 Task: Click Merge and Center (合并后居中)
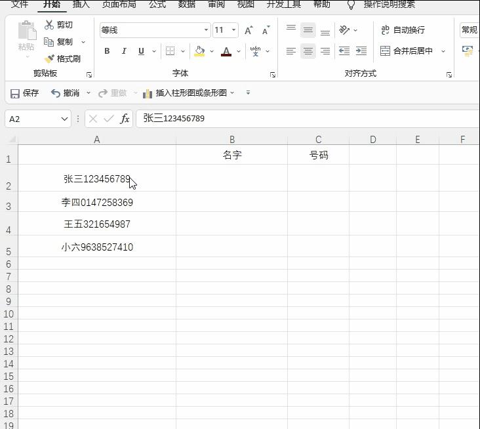point(407,51)
